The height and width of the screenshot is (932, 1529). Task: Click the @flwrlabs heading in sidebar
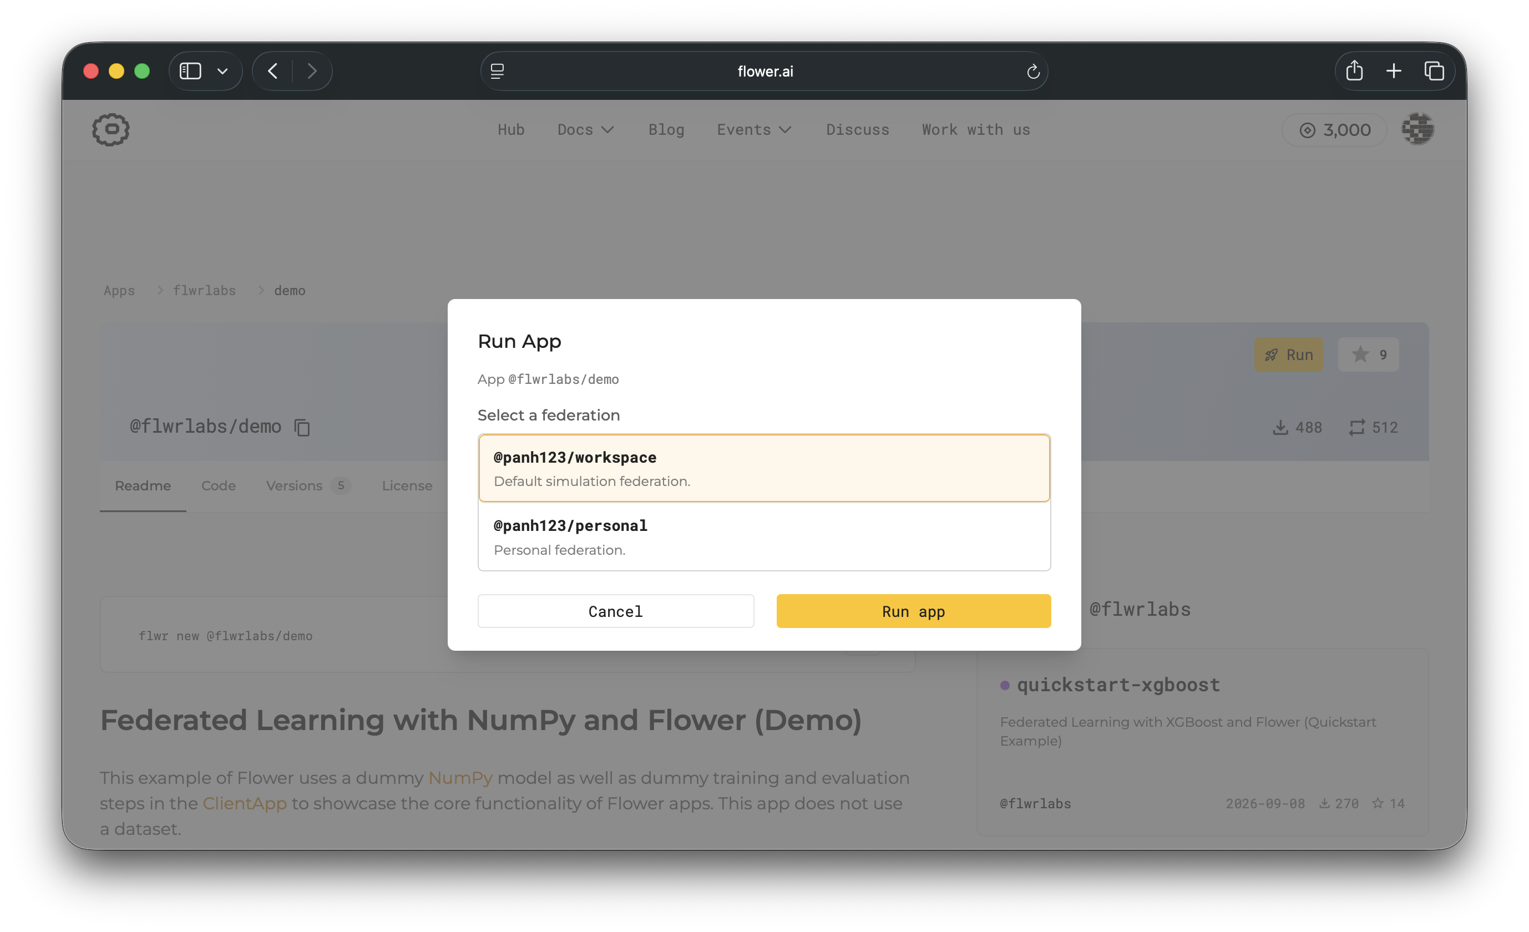pyautogui.click(x=1140, y=609)
